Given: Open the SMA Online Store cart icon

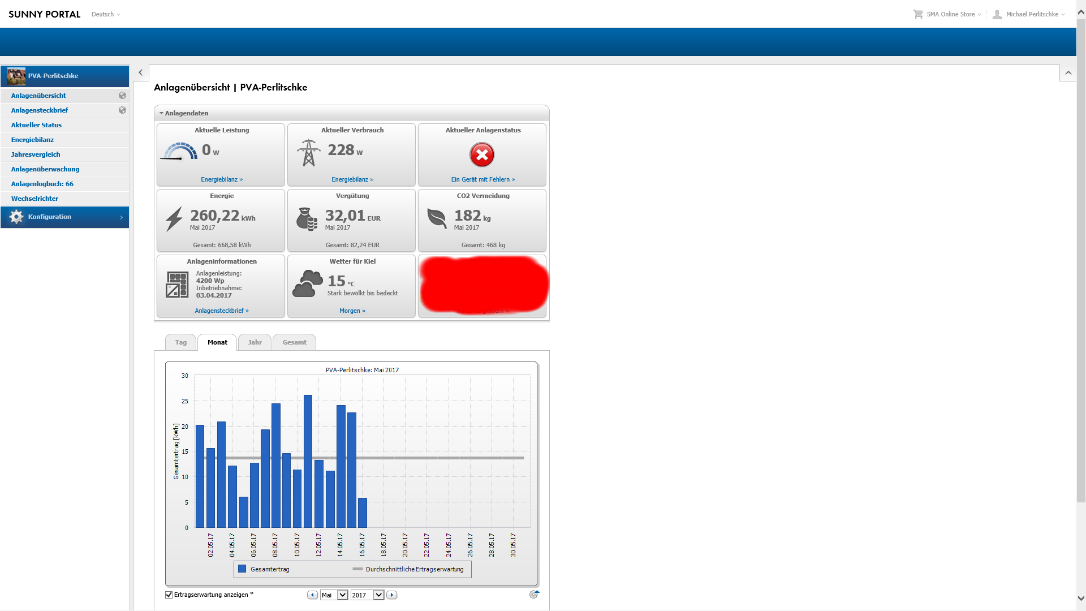Looking at the screenshot, I should pyautogui.click(x=917, y=14).
